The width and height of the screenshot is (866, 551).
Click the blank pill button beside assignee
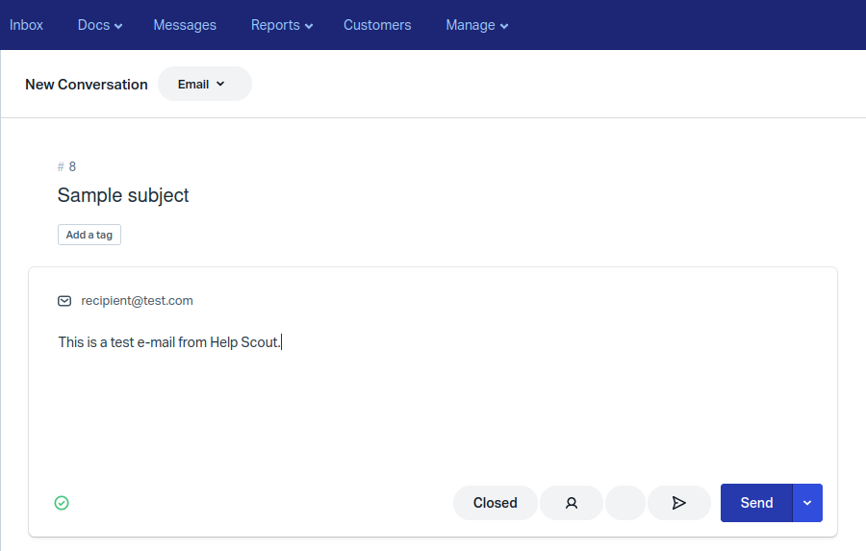(625, 503)
